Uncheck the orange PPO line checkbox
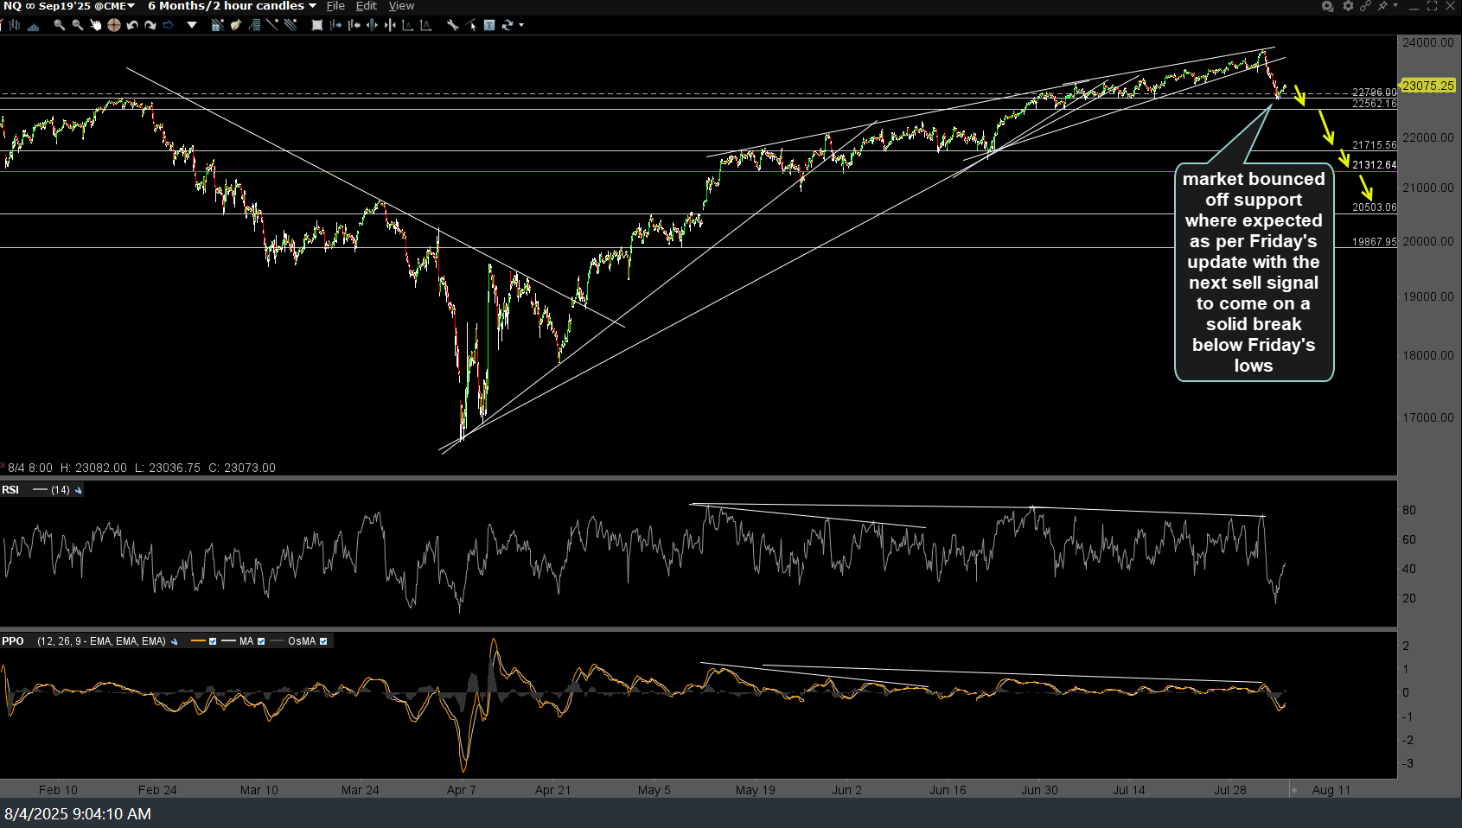 212,641
